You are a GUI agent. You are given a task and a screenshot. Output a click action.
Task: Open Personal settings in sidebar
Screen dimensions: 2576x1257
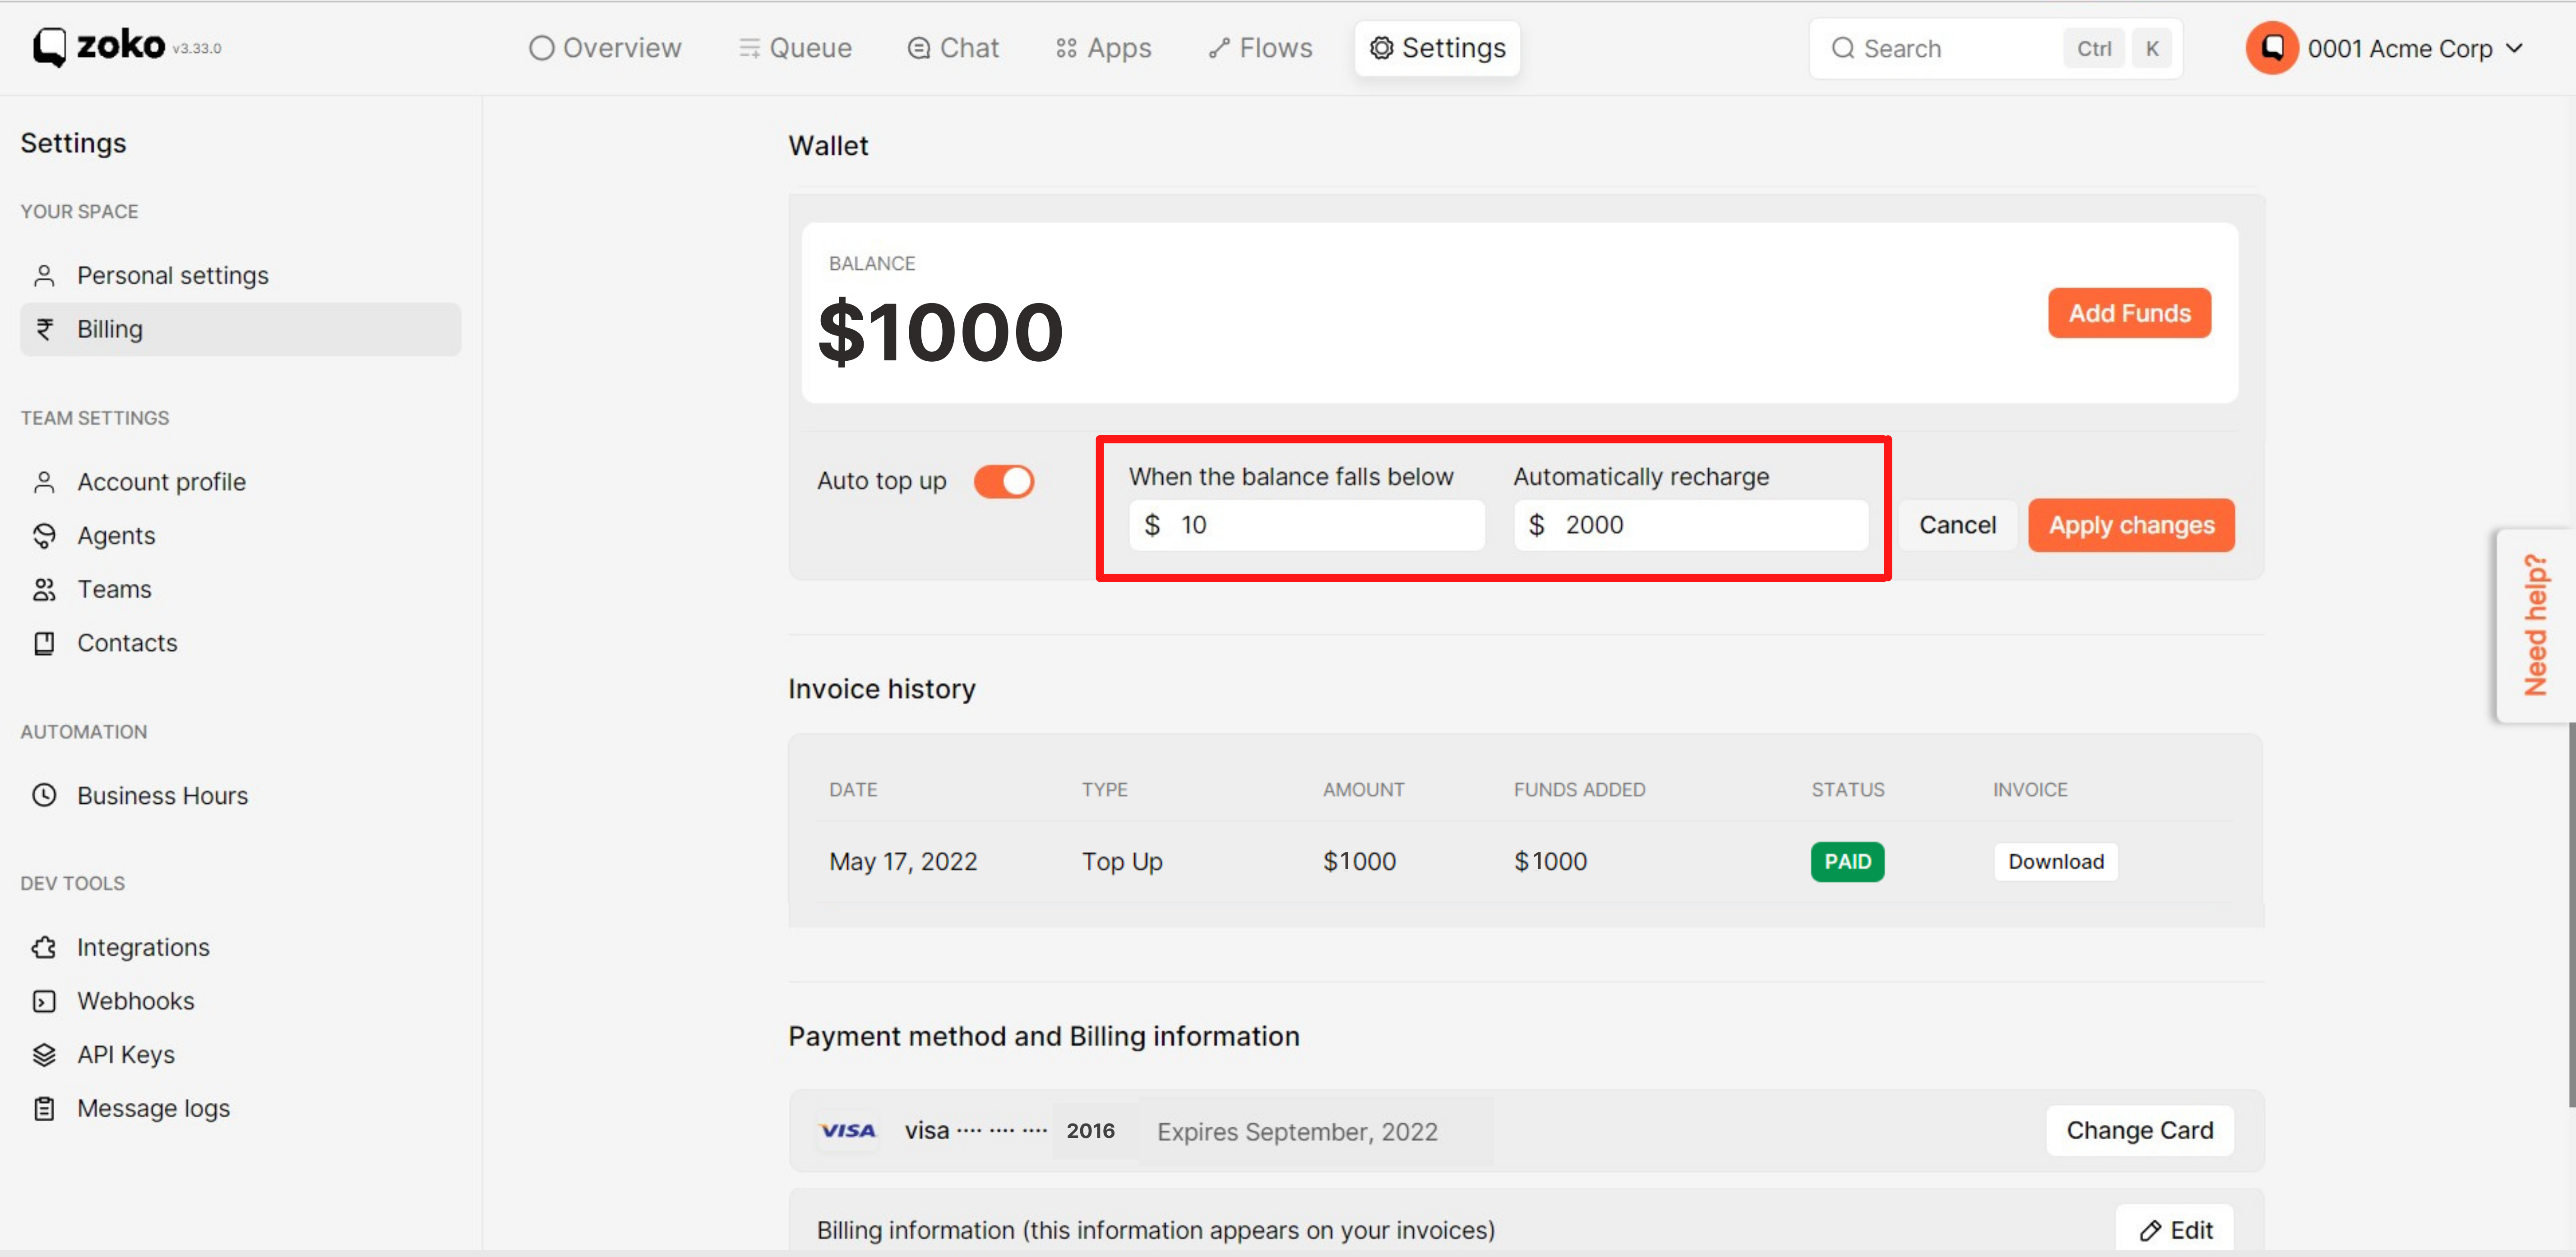coord(240,276)
